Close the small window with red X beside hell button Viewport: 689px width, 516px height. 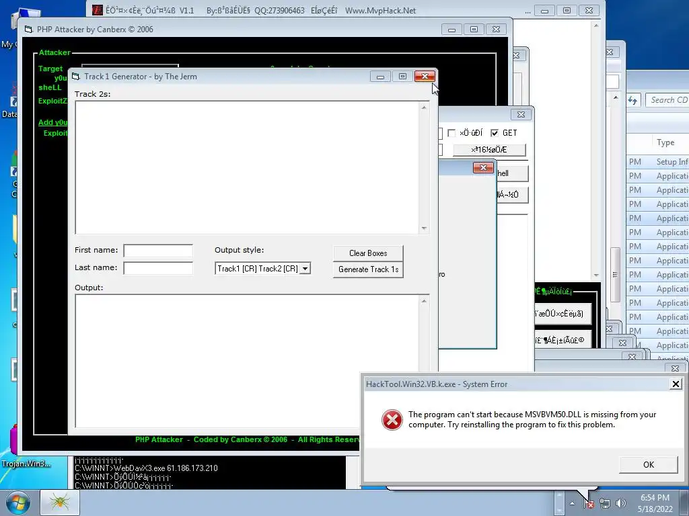coord(483,167)
